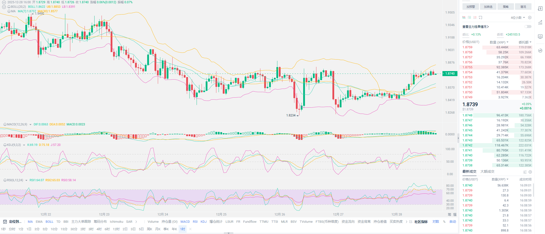The image size is (545, 234).
Task: Click the 加自选 button
Action: pyautogui.click(x=488, y=7)
